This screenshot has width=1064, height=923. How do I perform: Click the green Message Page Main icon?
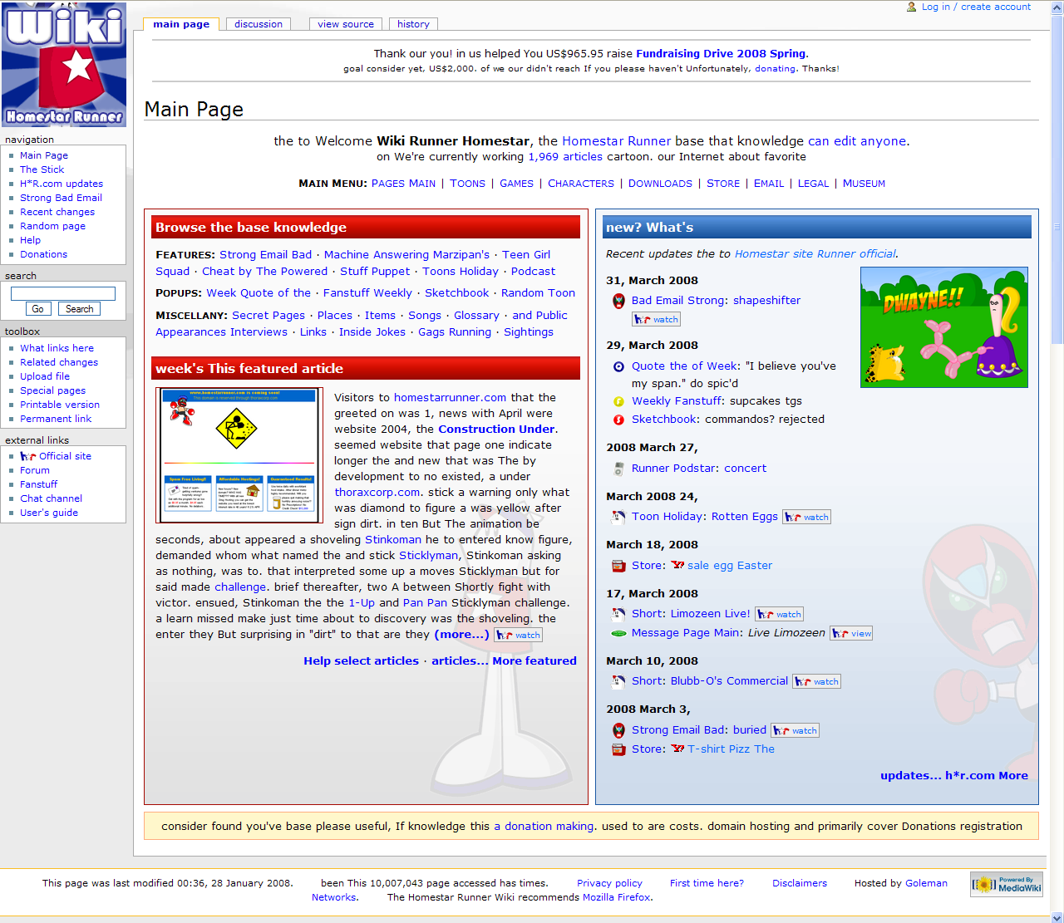[x=618, y=633]
